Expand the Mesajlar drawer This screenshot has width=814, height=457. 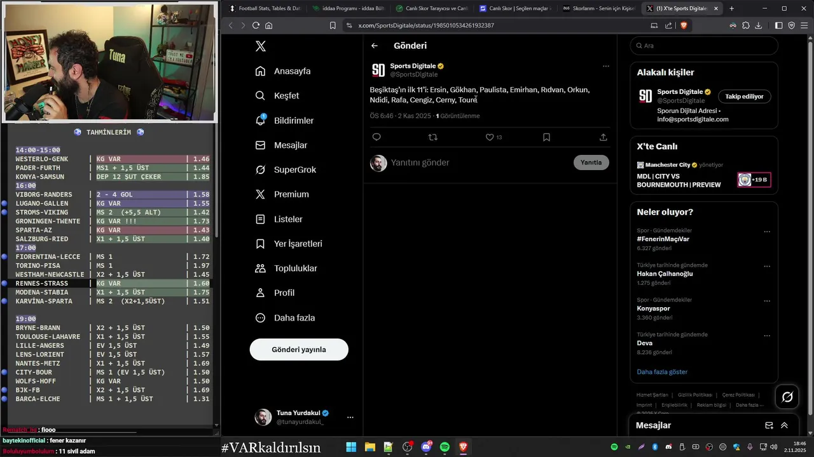[x=784, y=425]
